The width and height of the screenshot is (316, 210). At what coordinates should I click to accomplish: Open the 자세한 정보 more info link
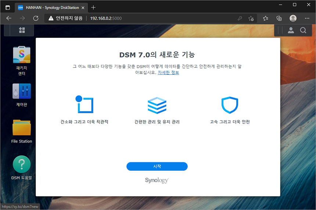tap(168, 73)
